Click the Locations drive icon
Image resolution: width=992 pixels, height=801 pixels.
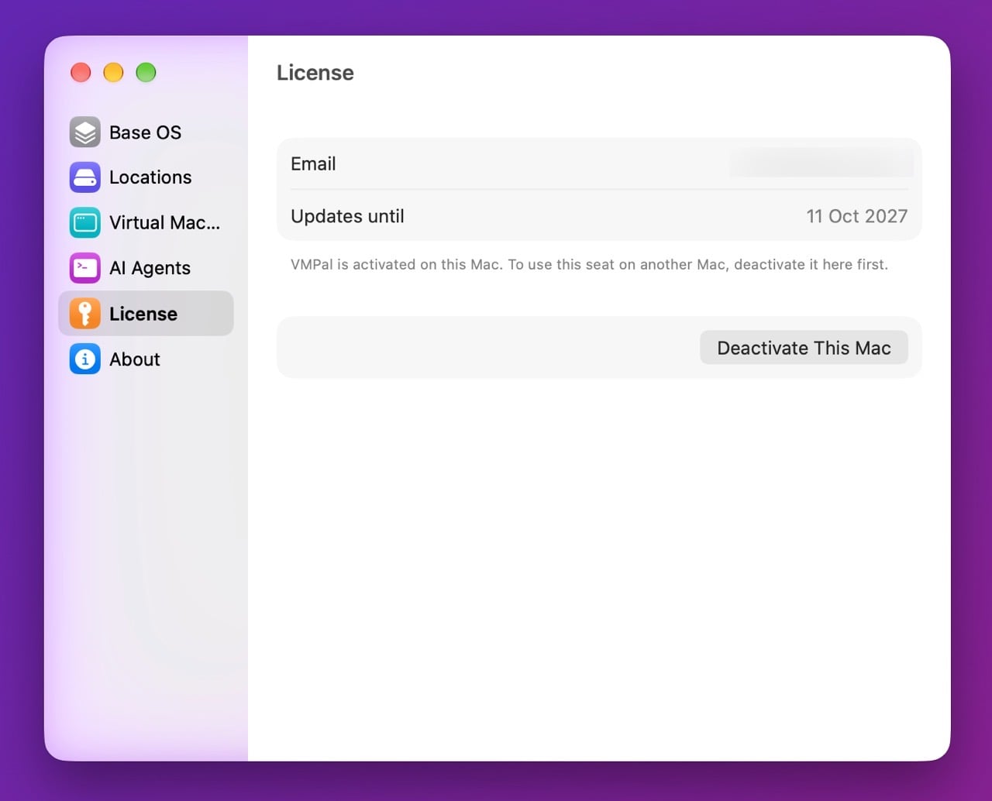(x=84, y=177)
